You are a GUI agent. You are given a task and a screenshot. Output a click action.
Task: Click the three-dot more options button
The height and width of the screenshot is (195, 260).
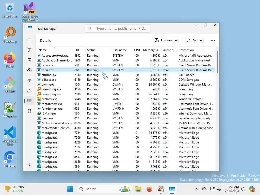[213, 40]
